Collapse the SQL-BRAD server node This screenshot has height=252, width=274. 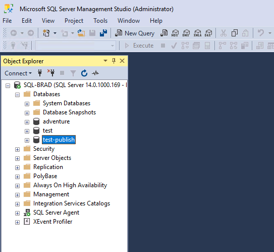coord(8,86)
